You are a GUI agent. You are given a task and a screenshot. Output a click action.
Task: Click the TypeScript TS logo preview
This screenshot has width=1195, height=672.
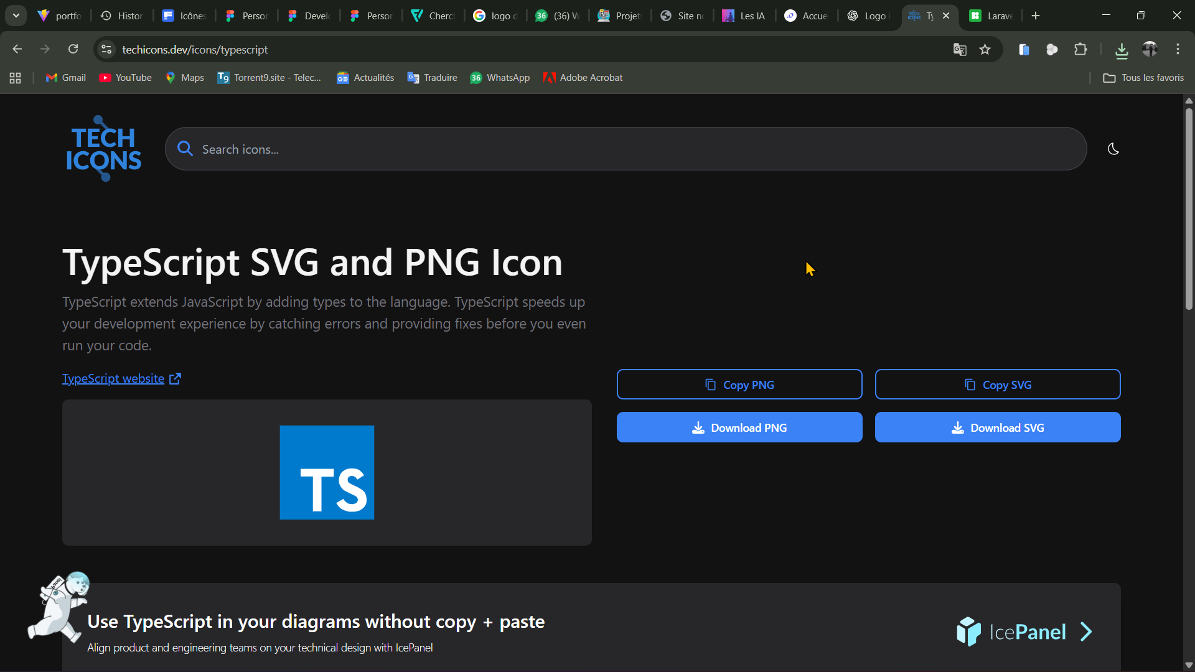327,472
